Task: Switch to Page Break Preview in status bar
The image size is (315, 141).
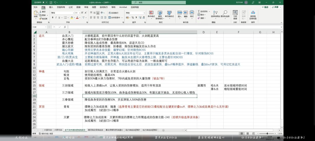Action: [254, 133]
